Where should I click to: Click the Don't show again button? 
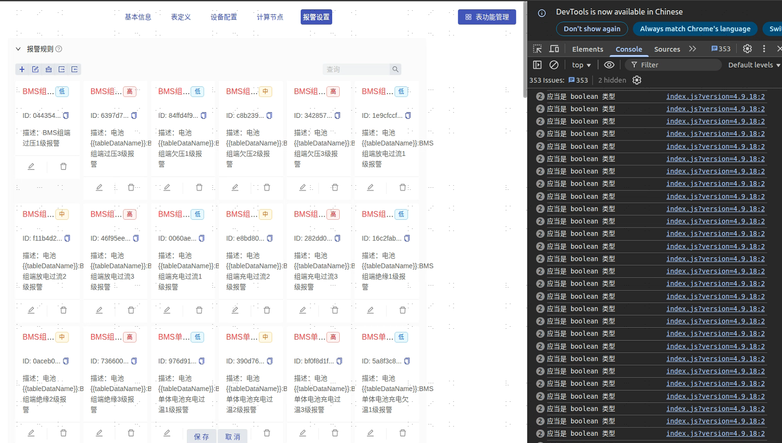[x=592, y=29]
